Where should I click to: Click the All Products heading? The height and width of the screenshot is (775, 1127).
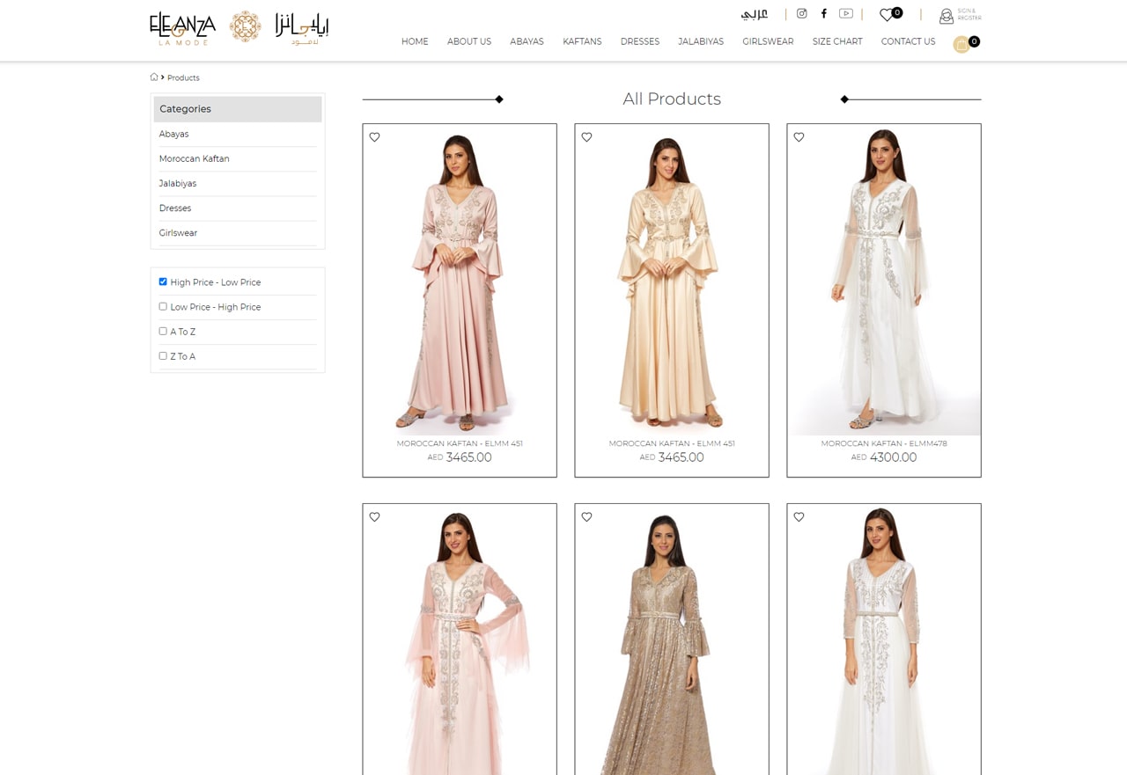tap(672, 99)
